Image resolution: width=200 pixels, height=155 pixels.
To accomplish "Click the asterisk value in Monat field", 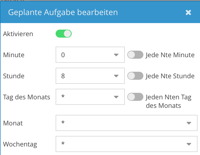I will pos(63,123).
